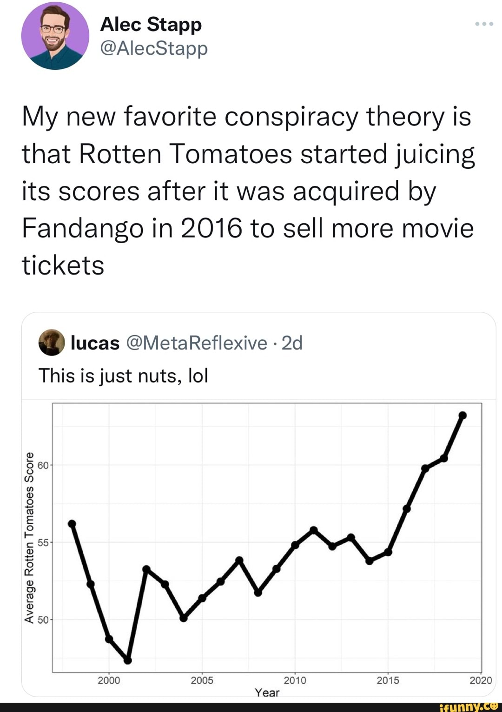Screen dimensions: 502x712
Task: Click the 2000 label on Year axis
Action: [109, 680]
